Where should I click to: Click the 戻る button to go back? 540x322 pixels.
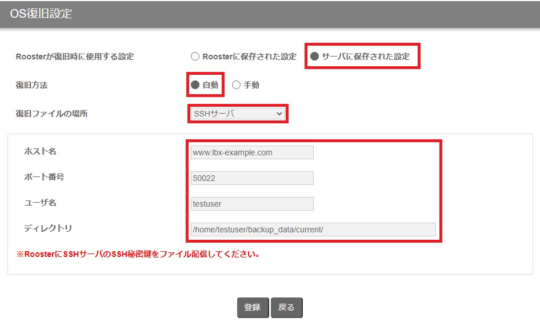click(286, 307)
